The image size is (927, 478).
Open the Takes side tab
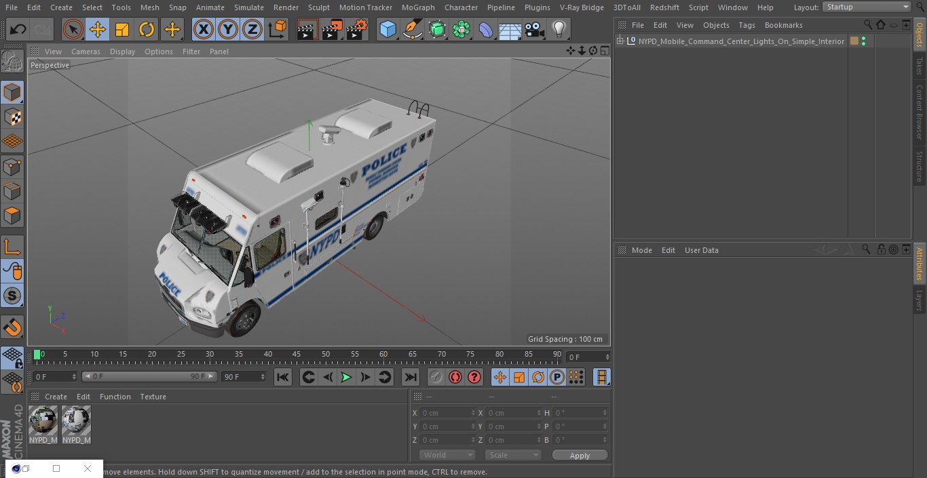tap(920, 65)
